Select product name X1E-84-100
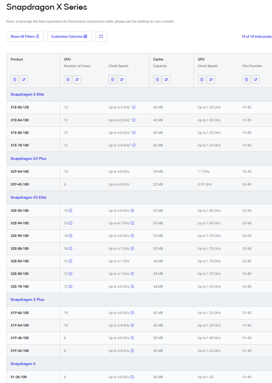The height and width of the screenshot is (383, 272). [20, 120]
